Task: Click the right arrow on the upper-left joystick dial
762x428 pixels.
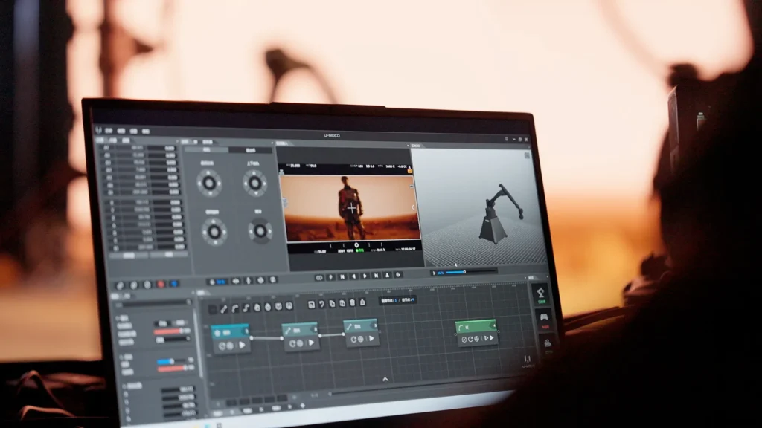Action: [x=220, y=183]
